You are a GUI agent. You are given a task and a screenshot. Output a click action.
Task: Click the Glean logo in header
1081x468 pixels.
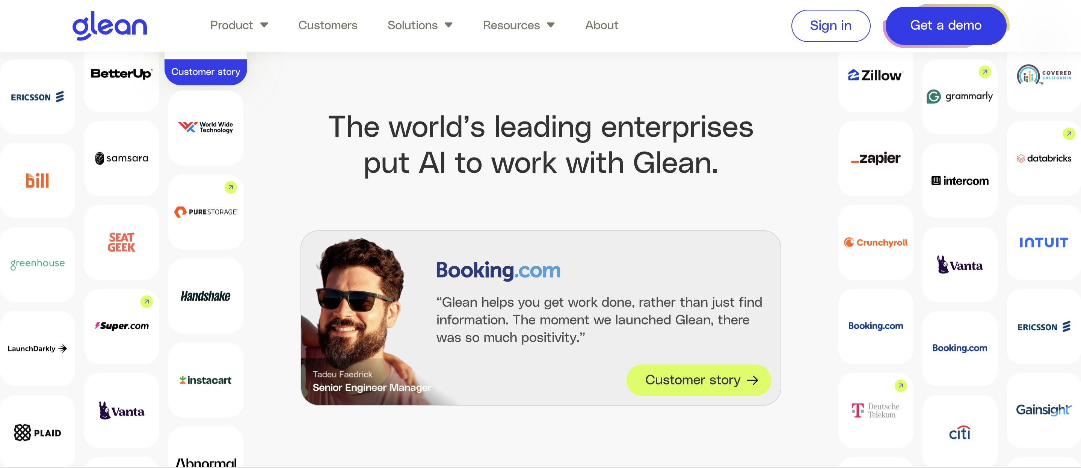(x=110, y=25)
